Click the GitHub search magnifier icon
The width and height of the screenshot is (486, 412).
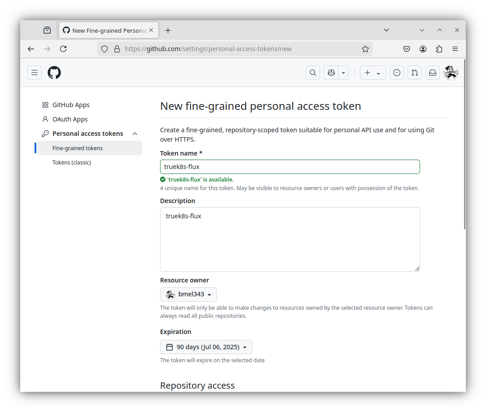click(313, 73)
